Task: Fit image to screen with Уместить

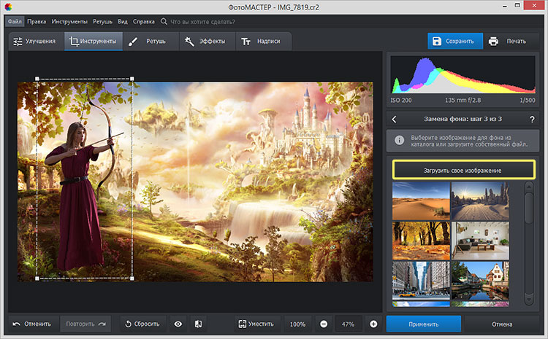Action: 256,324
